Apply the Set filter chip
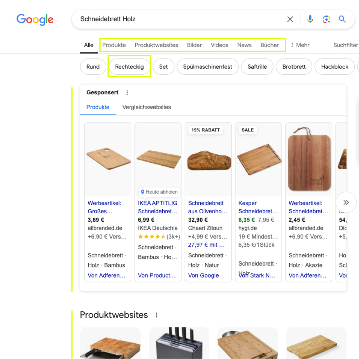The image size is (359, 359). click(x=163, y=67)
